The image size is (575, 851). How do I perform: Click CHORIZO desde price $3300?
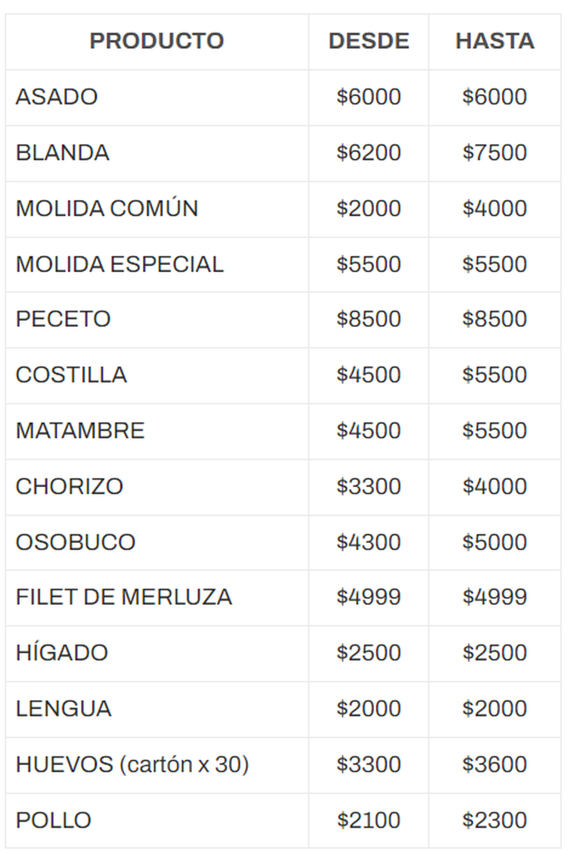[368, 487]
